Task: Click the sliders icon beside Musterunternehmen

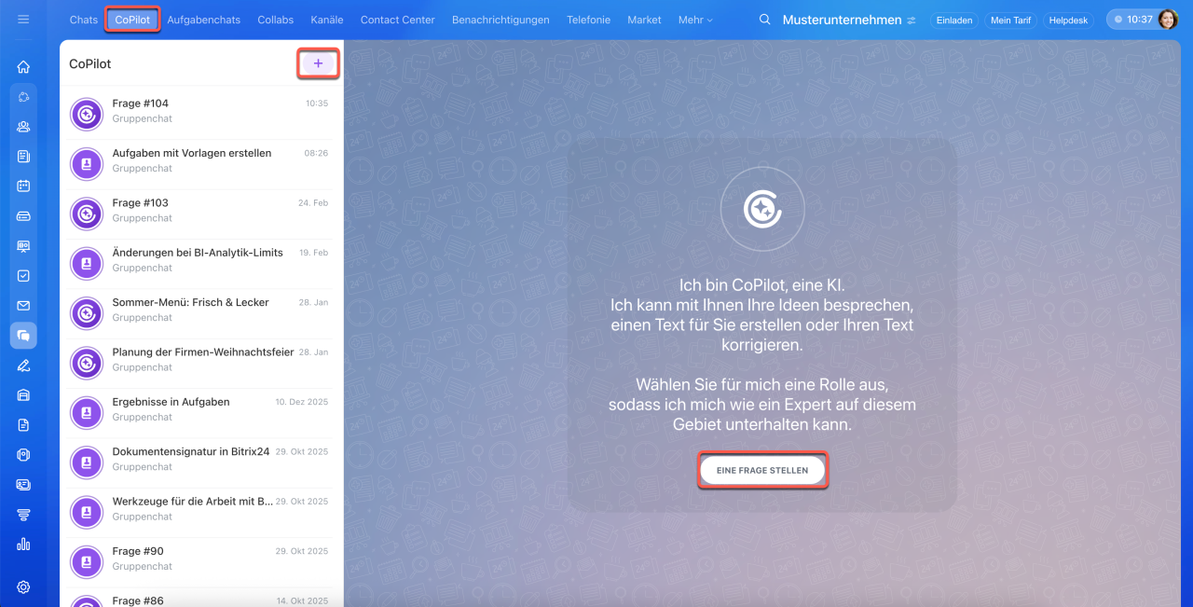Action: pyautogui.click(x=912, y=21)
